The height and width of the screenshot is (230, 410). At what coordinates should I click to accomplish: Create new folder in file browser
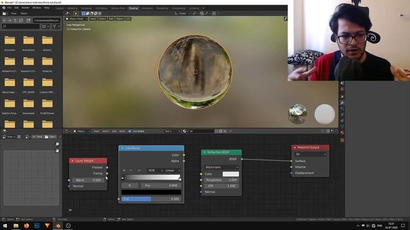click(x=28, y=20)
